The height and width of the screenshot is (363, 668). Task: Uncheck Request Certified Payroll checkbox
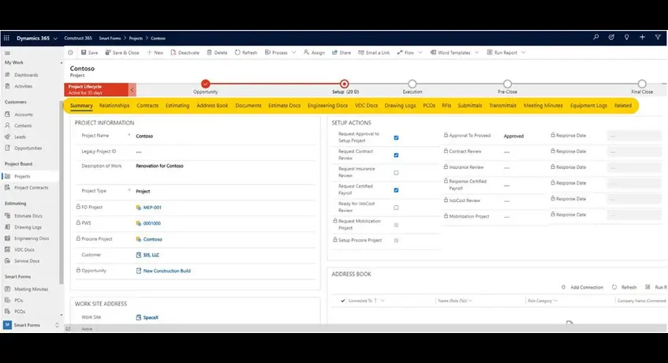(396, 190)
